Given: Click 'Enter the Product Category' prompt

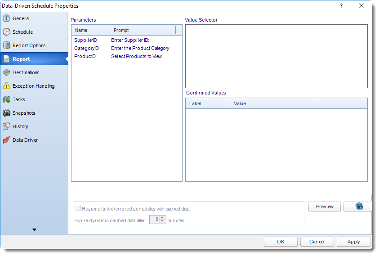Looking at the screenshot, I should click(140, 48).
